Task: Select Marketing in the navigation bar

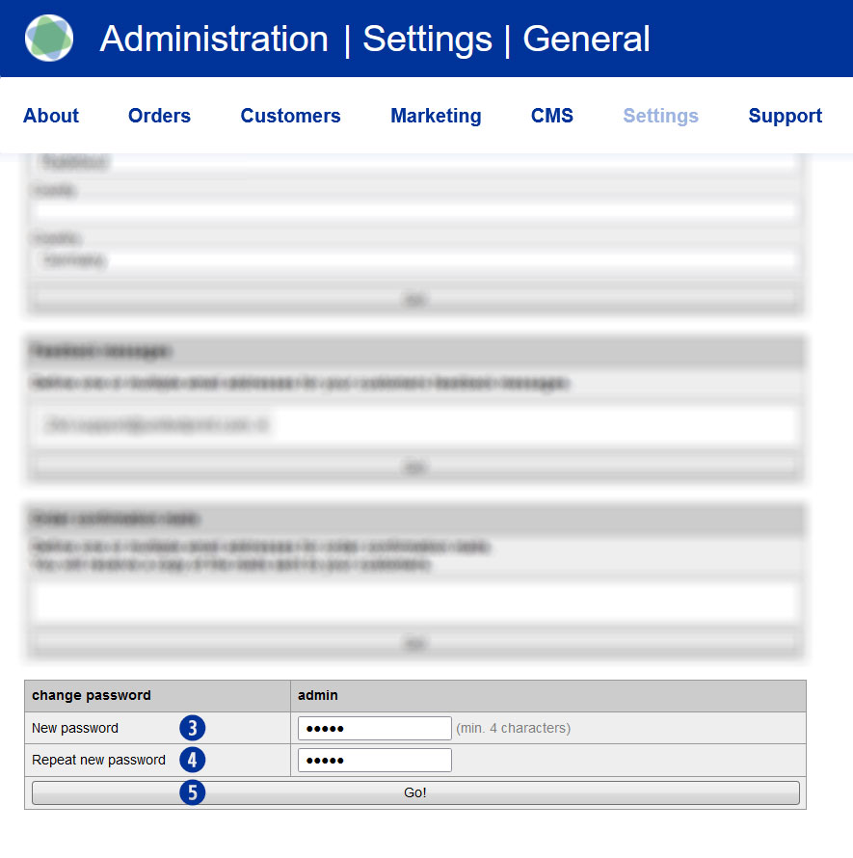Action: [436, 116]
